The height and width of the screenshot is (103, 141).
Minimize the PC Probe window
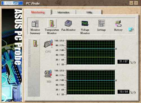(131, 3)
